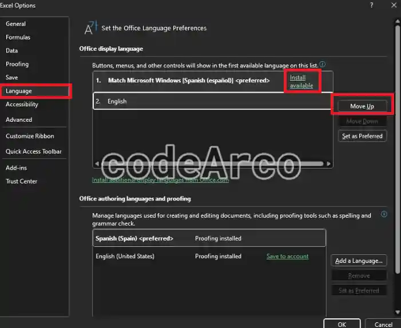The image size is (401, 328).
Task: Click the scroll up arrow of dialog
Action: (x=398, y=22)
